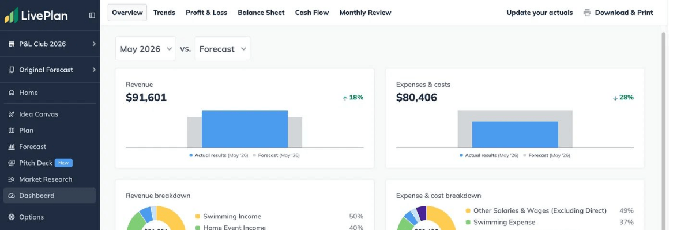Click the yellow Other Salaries & Wages swatch
The width and height of the screenshot is (692, 230).
(x=468, y=211)
